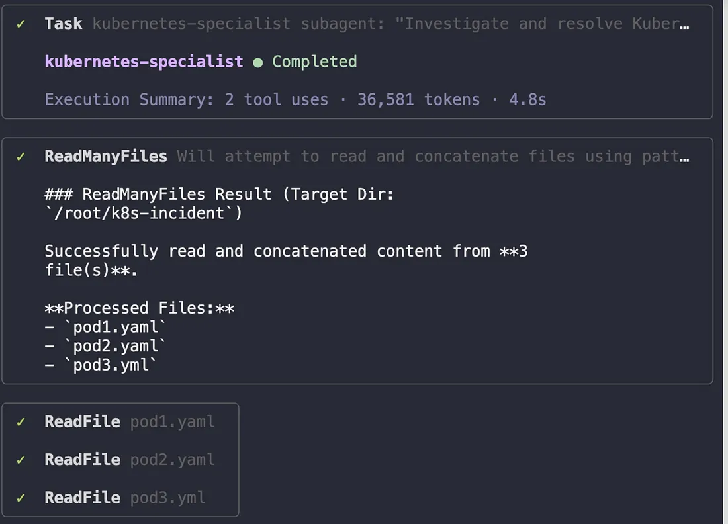Click the checkmark for ReadFile pod2.yaml
The width and height of the screenshot is (728, 524).
[21, 460]
